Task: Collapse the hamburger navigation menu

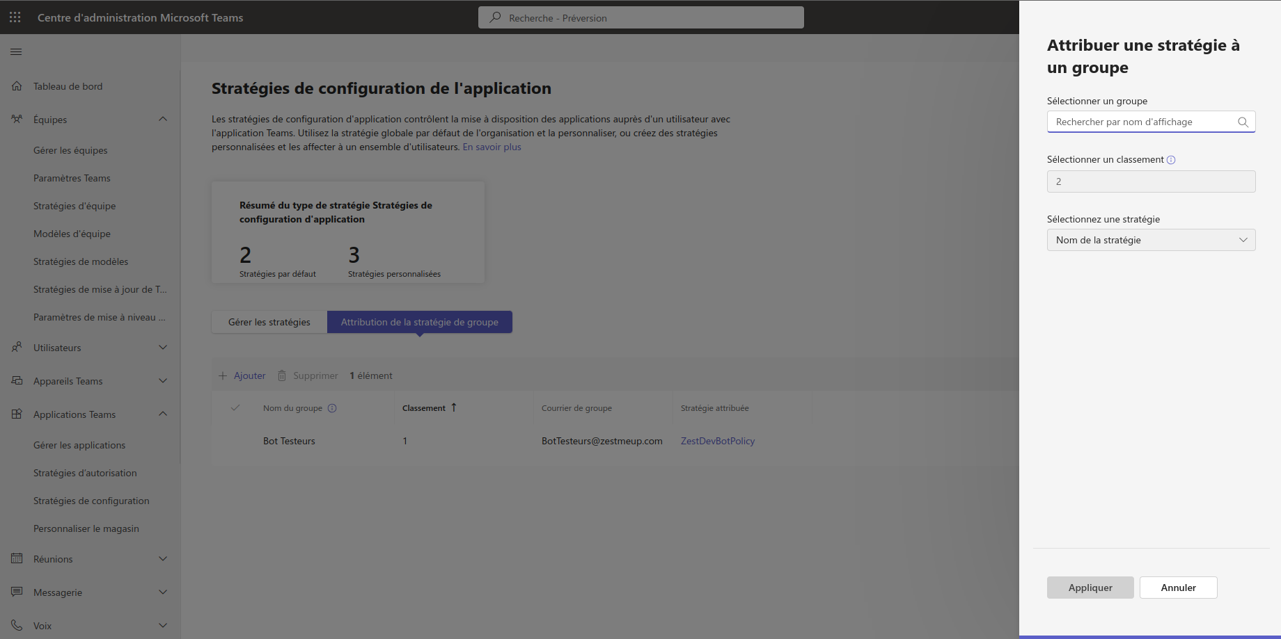Action: (16, 51)
